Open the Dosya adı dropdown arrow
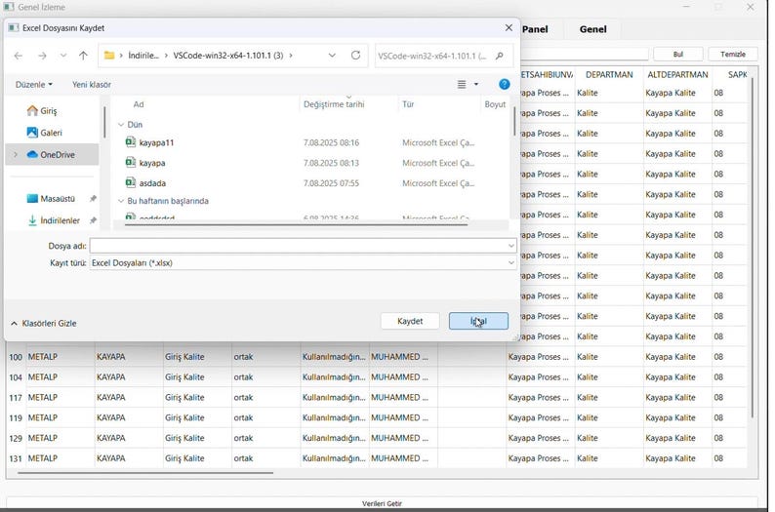The width and height of the screenshot is (775, 512). pyautogui.click(x=511, y=246)
